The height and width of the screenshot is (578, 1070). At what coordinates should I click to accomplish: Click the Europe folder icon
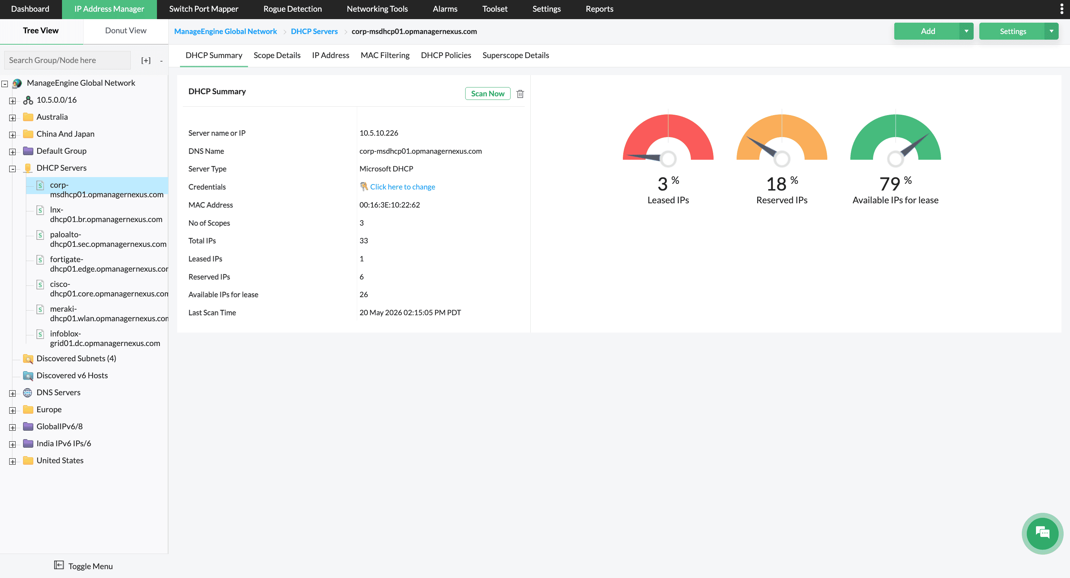tap(28, 410)
